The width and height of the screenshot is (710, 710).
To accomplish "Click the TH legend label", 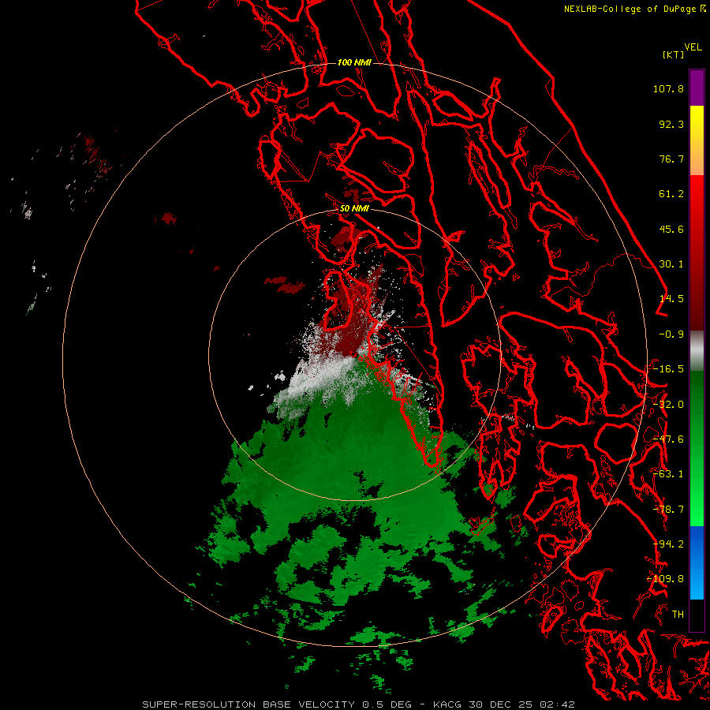I will (678, 615).
